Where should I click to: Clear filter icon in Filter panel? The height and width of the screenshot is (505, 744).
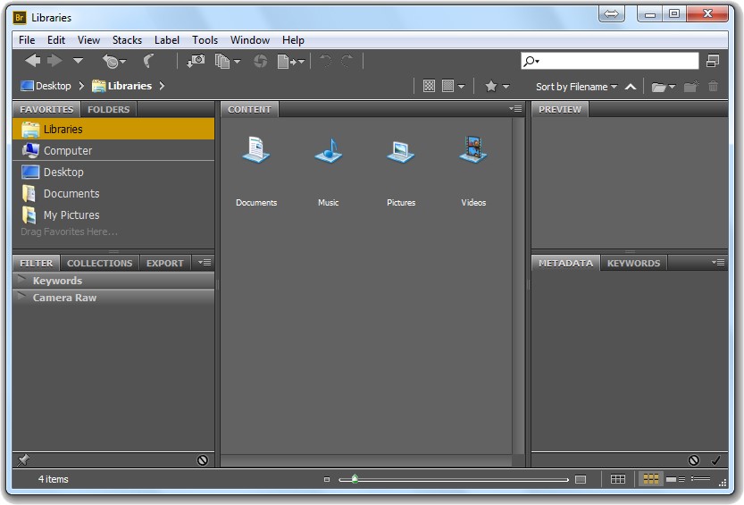pyautogui.click(x=203, y=460)
